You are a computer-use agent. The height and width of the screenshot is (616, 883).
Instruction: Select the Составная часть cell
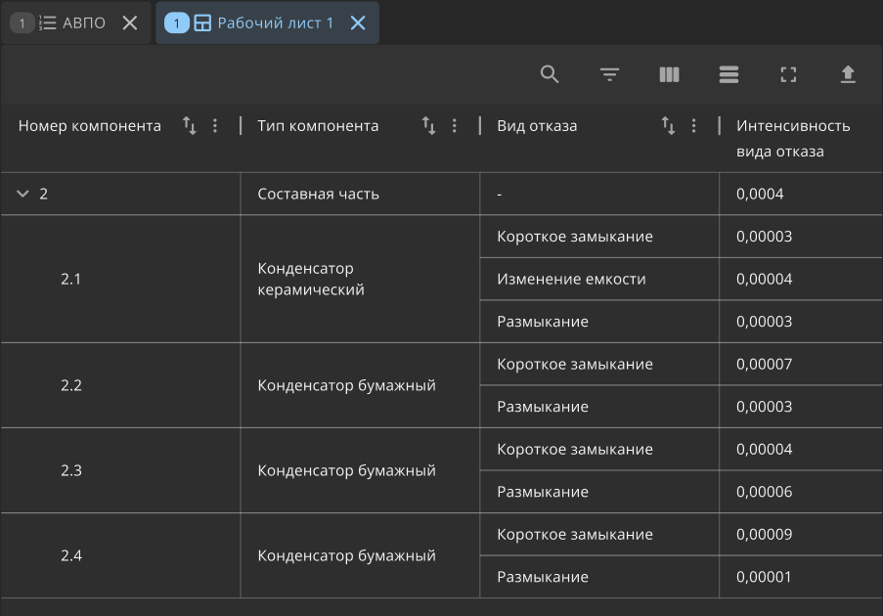tap(360, 194)
